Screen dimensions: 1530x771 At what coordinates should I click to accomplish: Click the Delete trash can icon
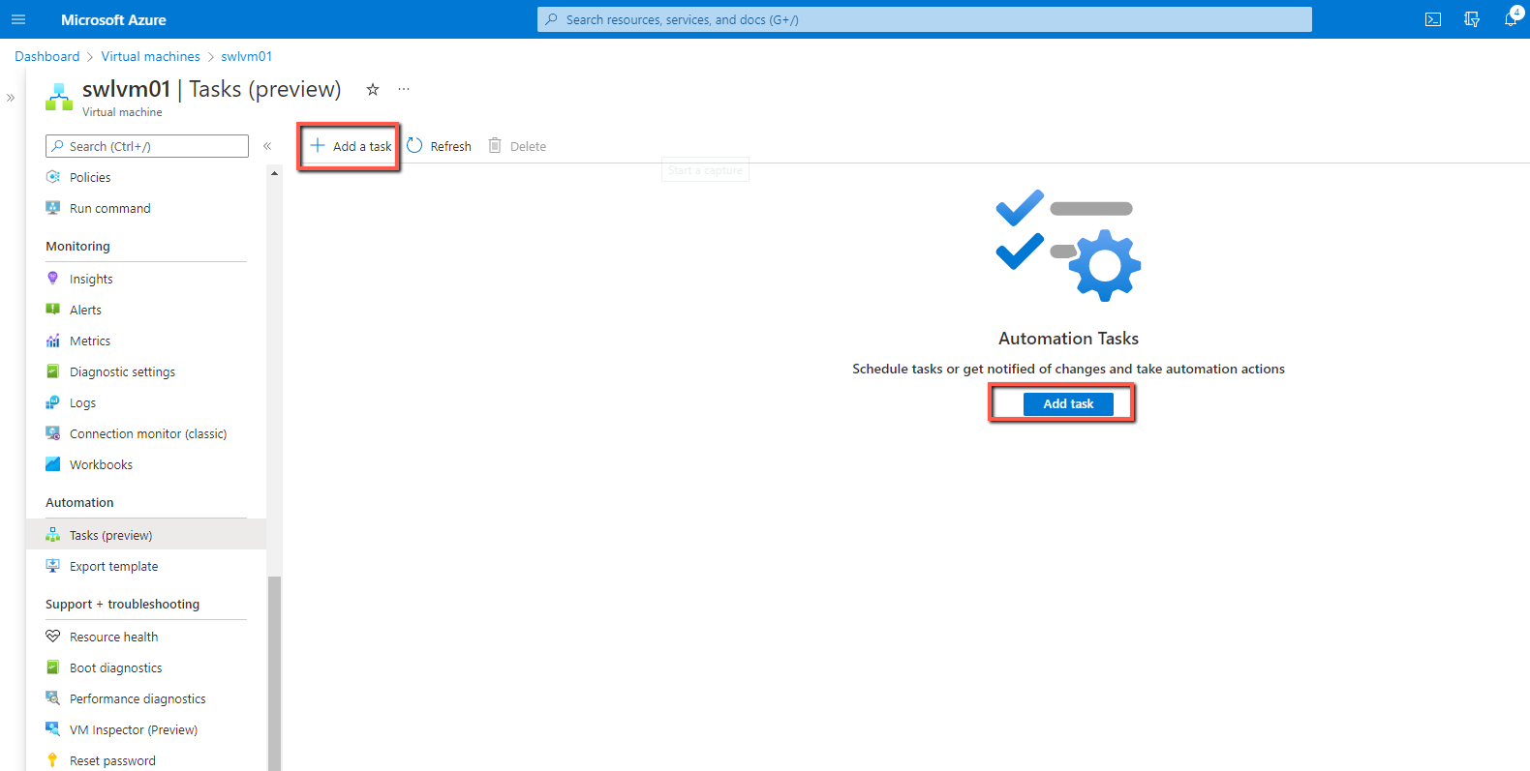(x=495, y=146)
